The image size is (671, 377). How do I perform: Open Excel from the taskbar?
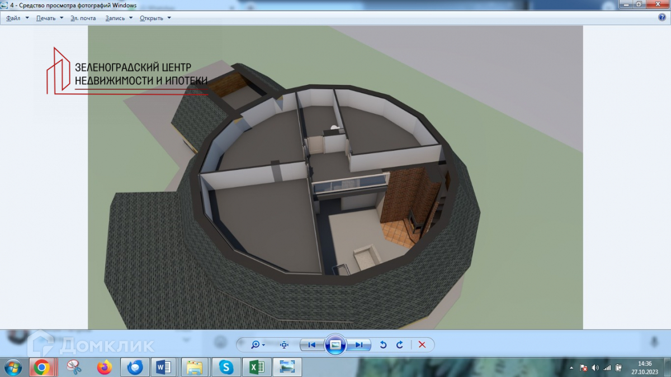[257, 367]
